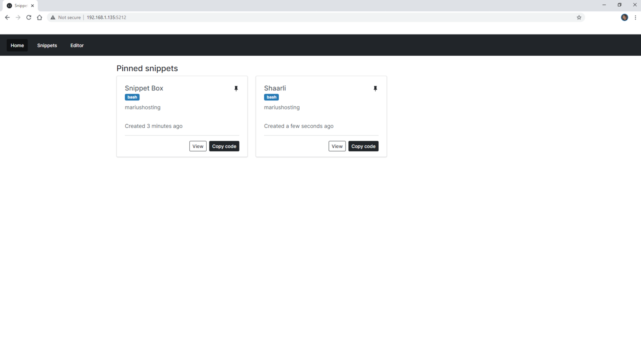Viewport: 641px width, 347px height.
Task: Select the Home nav item
Action: click(17, 45)
